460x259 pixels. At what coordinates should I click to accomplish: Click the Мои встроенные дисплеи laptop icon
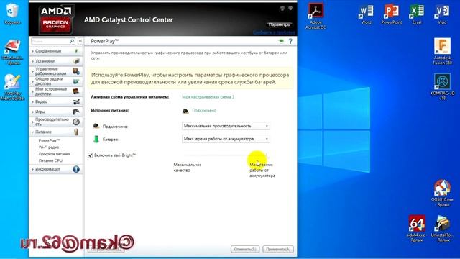point(76,91)
